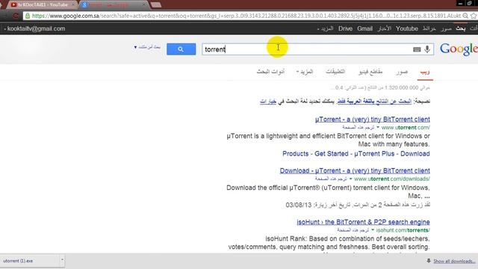Switch to the YouTube browser tab
This screenshot has width=478, height=269.
(43, 4)
